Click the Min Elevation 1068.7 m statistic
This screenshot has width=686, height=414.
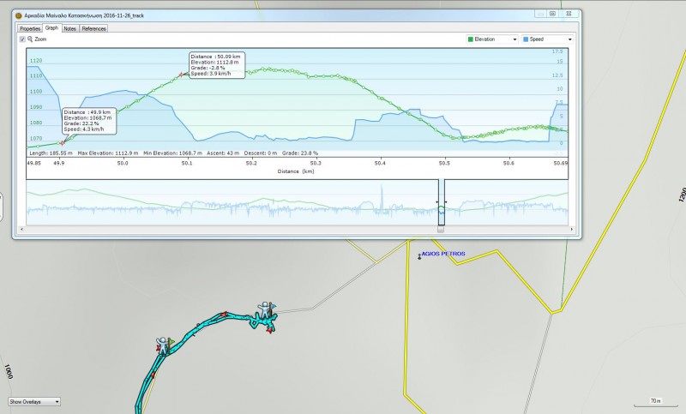point(172,153)
